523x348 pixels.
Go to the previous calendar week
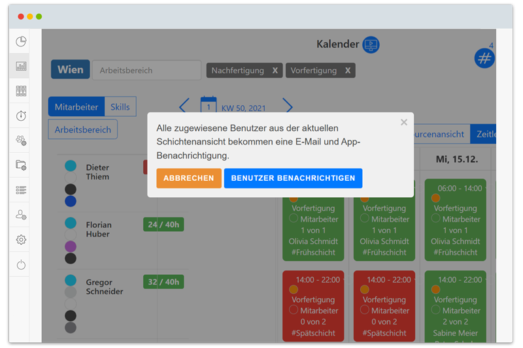coord(184,106)
